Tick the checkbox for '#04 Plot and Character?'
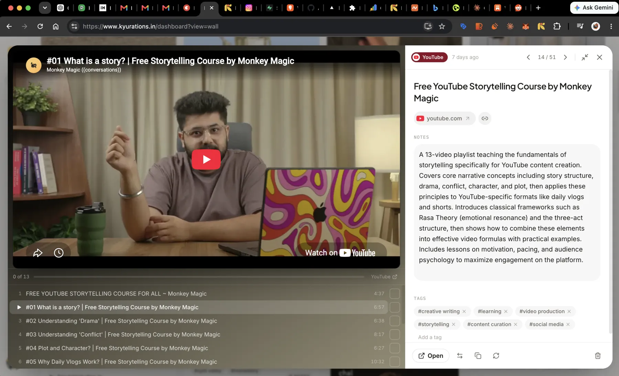This screenshot has height=376, width=619. point(394,348)
